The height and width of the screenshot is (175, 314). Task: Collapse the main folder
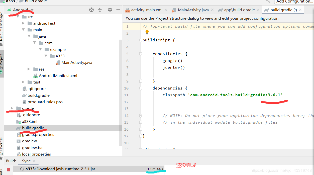[x=23, y=30]
